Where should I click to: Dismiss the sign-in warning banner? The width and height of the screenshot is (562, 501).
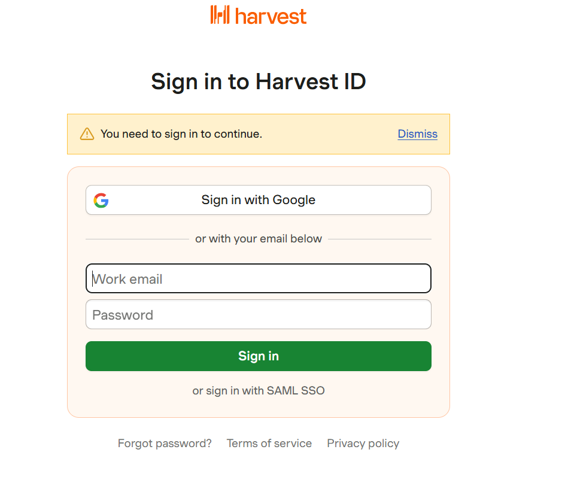pos(417,134)
